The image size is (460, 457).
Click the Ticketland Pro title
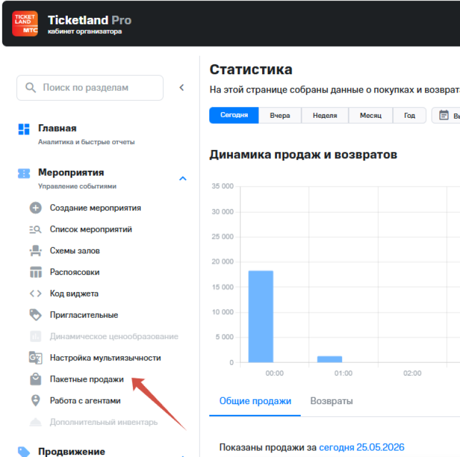click(90, 20)
